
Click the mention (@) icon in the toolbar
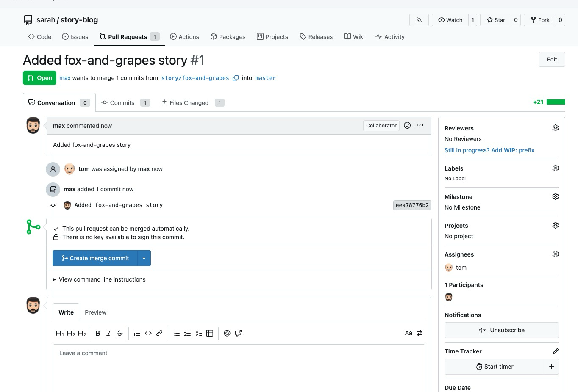227,333
